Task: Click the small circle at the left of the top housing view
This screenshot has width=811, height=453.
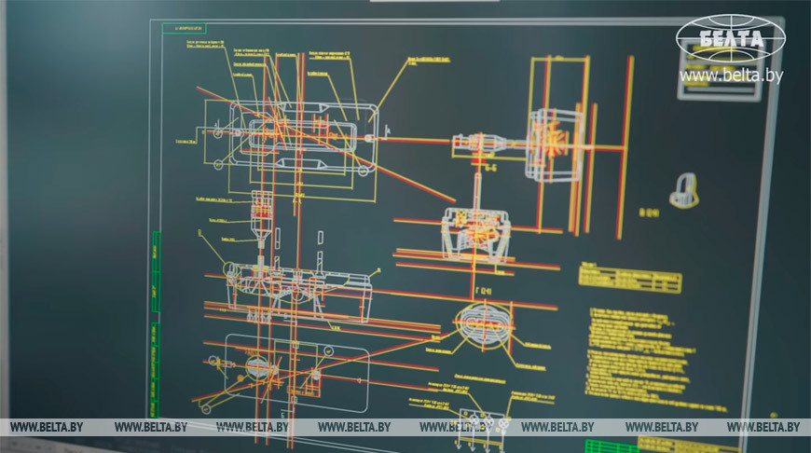Action: pos(216,134)
